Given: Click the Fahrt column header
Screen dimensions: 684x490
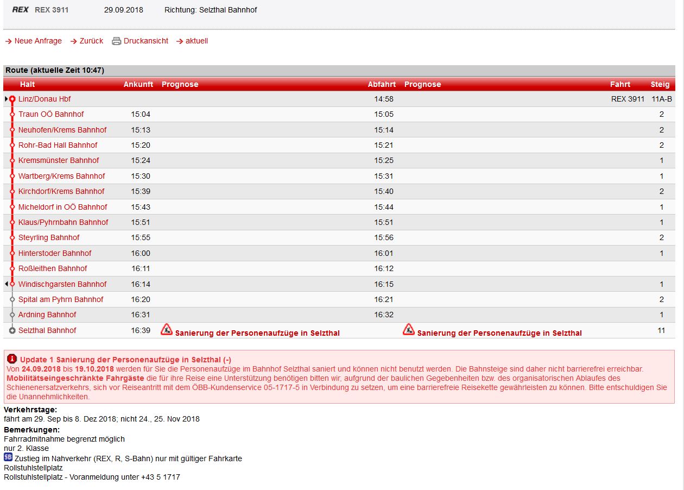Looking at the screenshot, I should (620, 84).
